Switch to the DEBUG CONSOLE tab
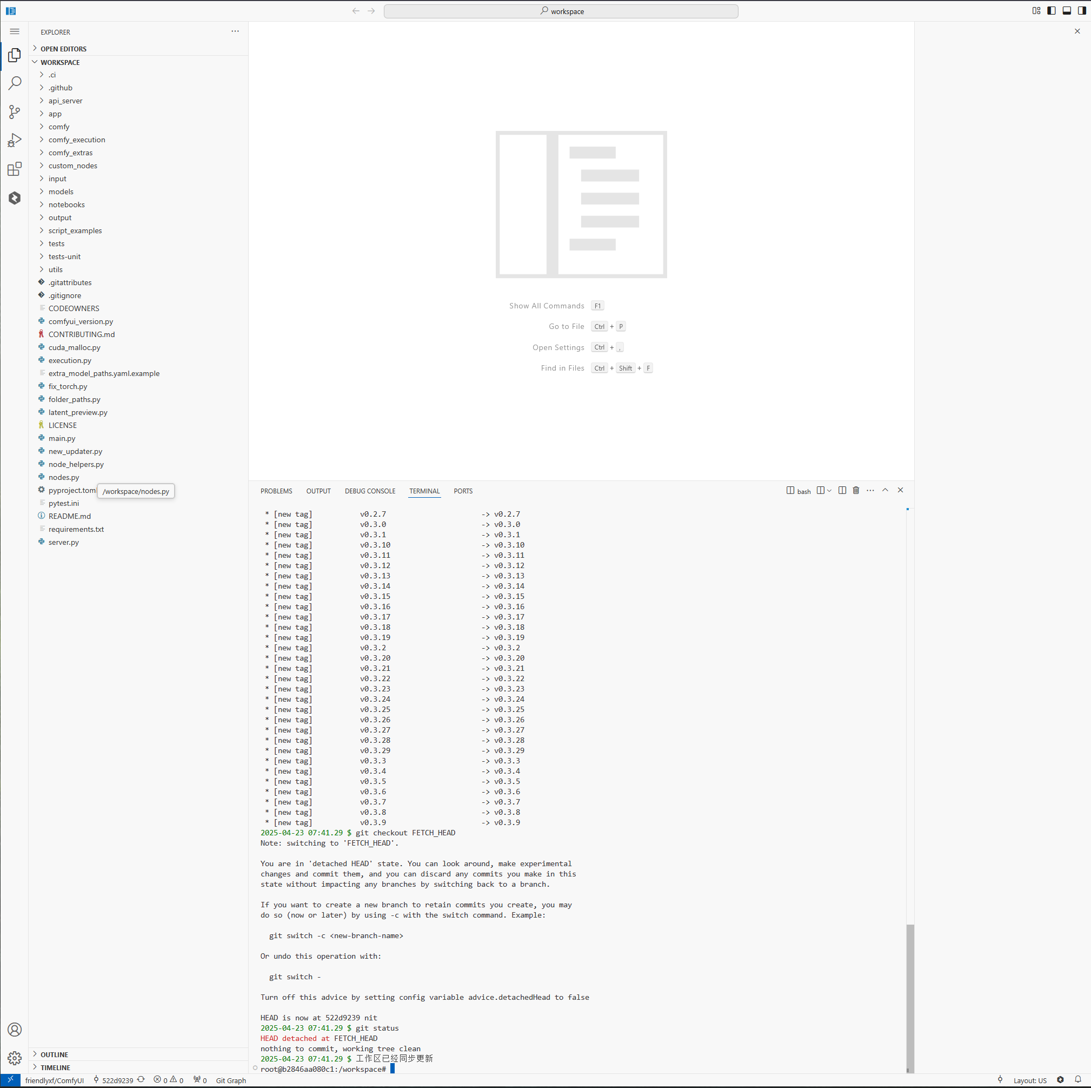The height and width of the screenshot is (1088, 1091). click(x=370, y=491)
